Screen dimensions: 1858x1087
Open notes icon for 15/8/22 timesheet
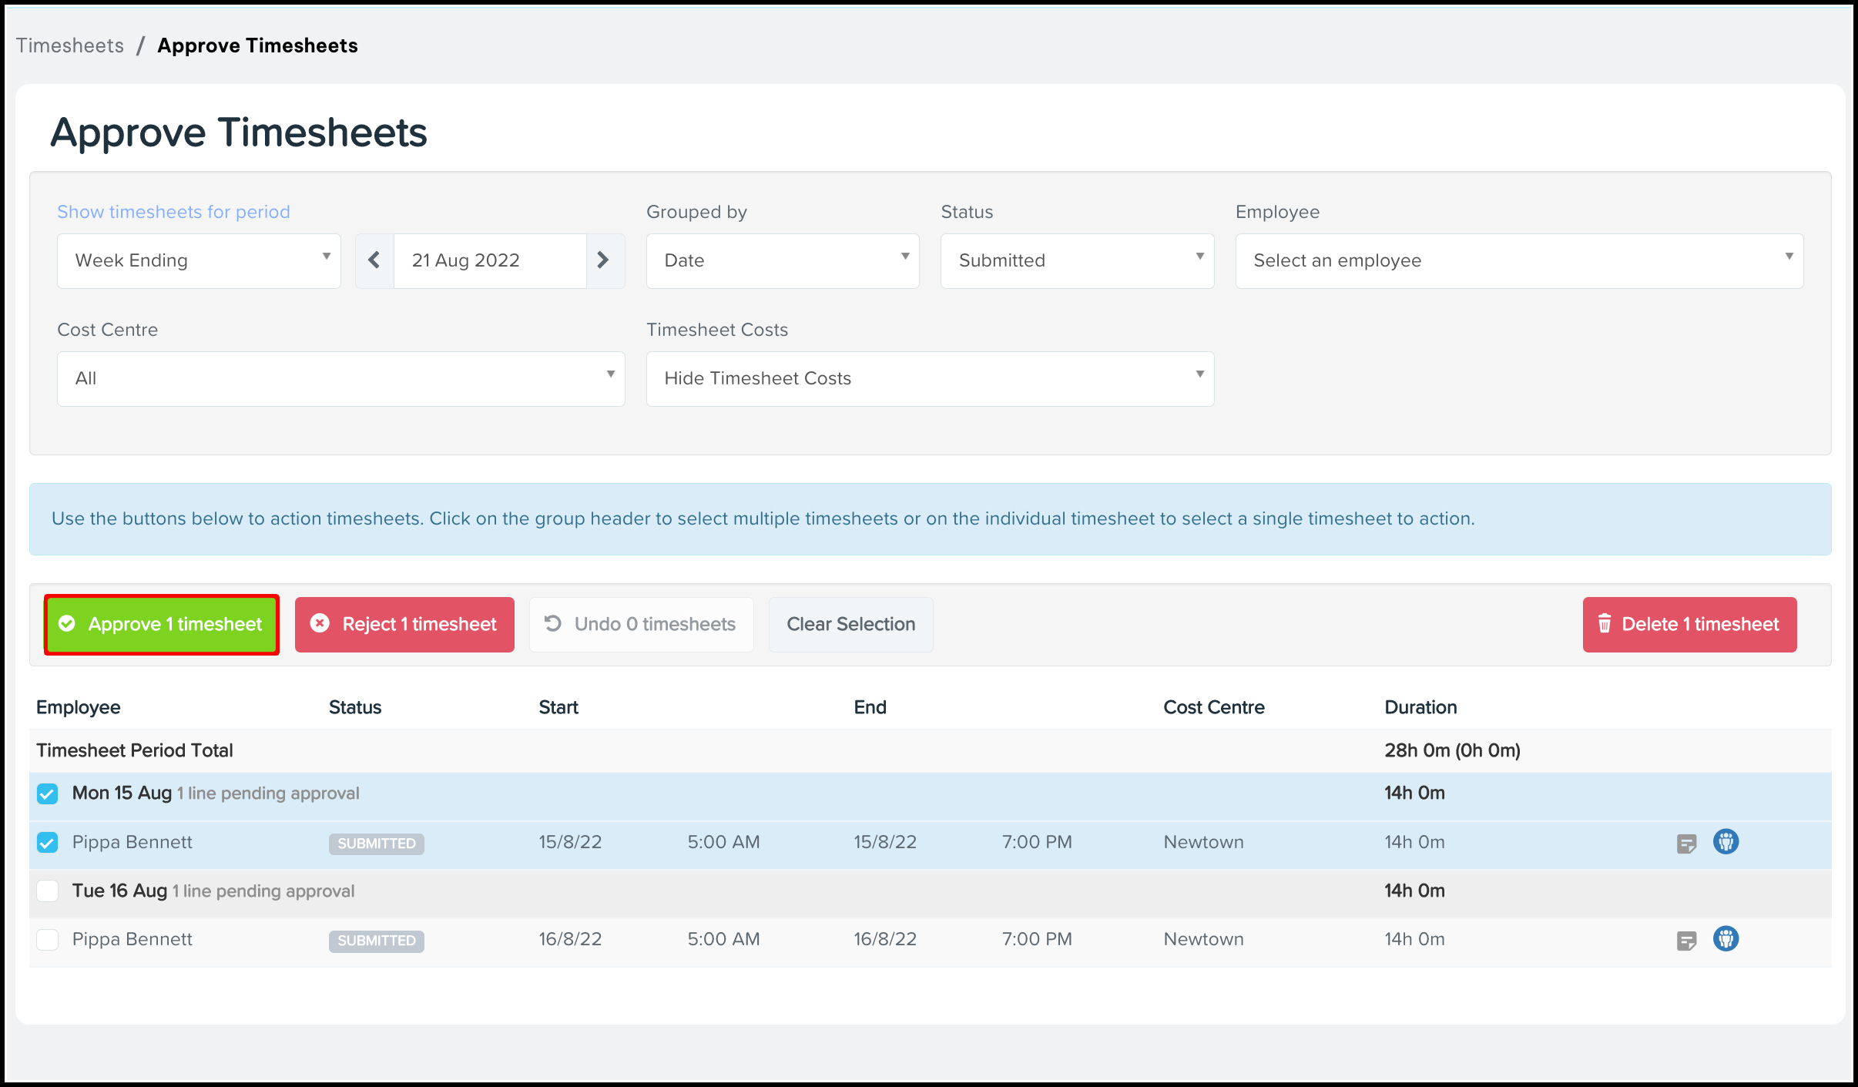pyautogui.click(x=1686, y=844)
